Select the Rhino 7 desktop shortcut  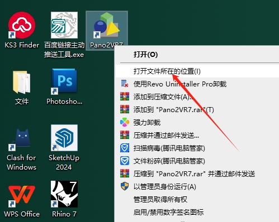coord(64,199)
